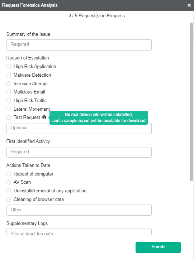The width and height of the screenshot is (194, 259).
Task: Click the green sample report tooltip
Action: pyautogui.click(x=99, y=117)
